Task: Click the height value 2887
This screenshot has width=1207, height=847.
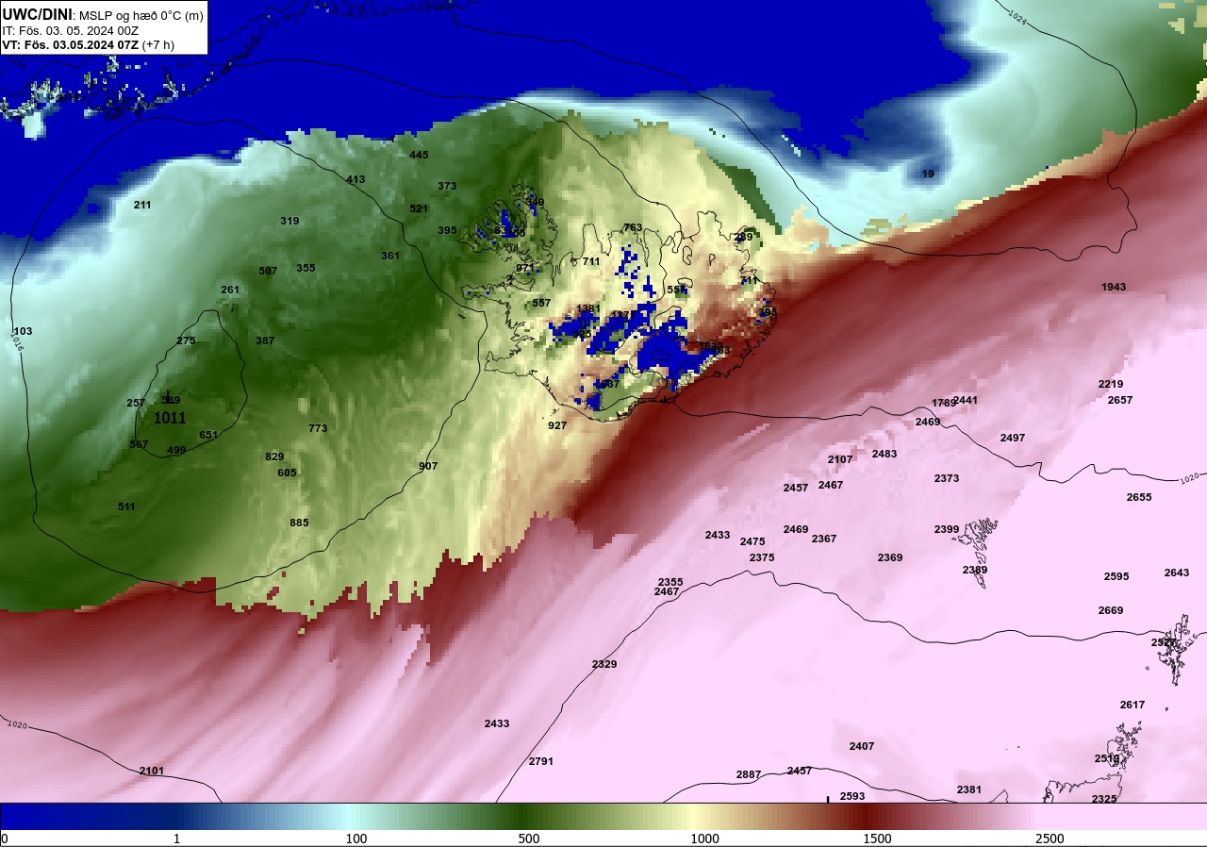Action: [x=749, y=774]
